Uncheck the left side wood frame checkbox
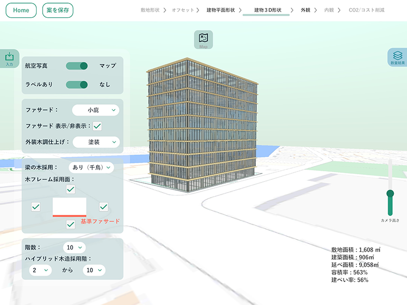This screenshot has width=407, height=305. (36, 206)
